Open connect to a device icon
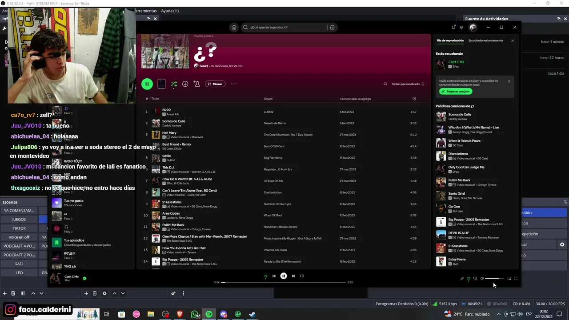 [475, 279]
